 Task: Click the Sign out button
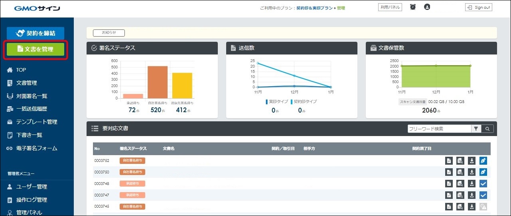479,7
